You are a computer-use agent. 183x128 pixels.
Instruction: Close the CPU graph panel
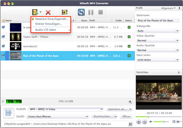pyautogui.click(x=3, y=101)
